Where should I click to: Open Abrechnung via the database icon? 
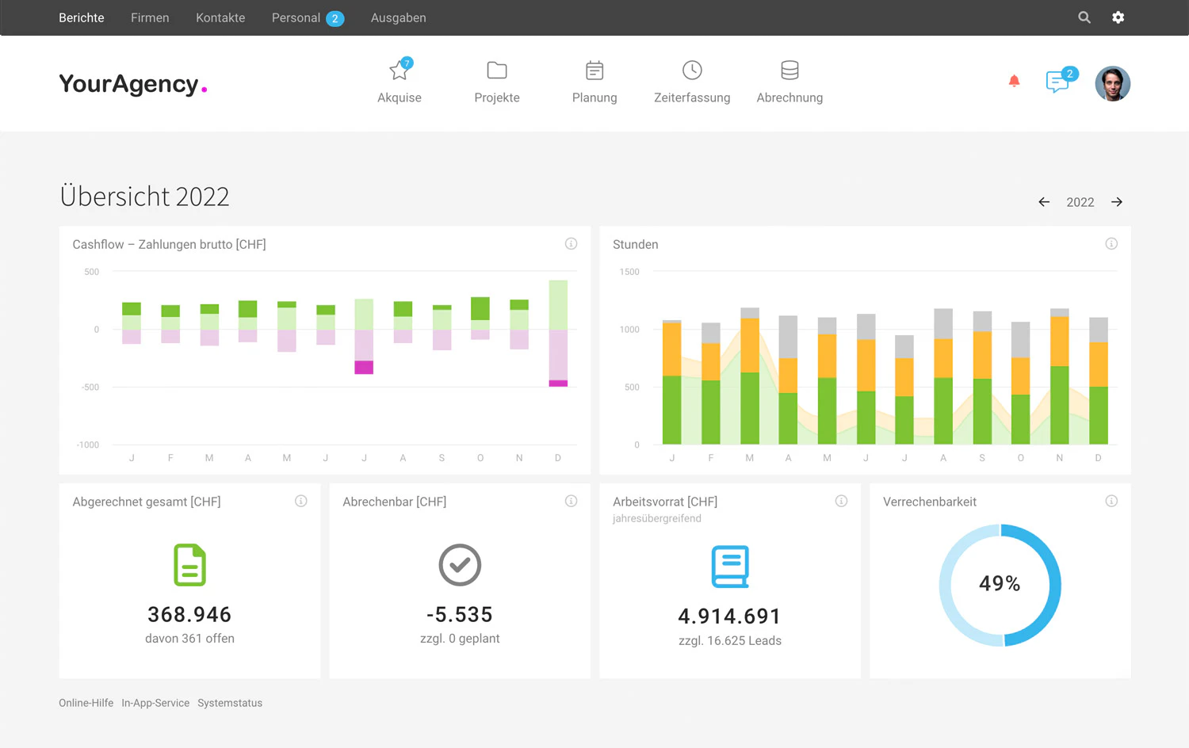click(x=789, y=70)
